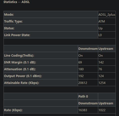This screenshot has height=116, width=119.
Task: Click upstream Attenuation value 76
Action: click(x=100, y=69)
